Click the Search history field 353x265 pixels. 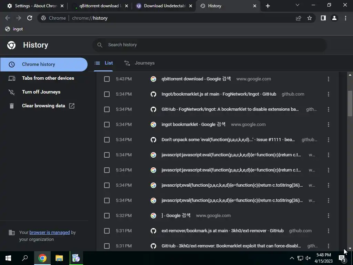coord(209,45)
